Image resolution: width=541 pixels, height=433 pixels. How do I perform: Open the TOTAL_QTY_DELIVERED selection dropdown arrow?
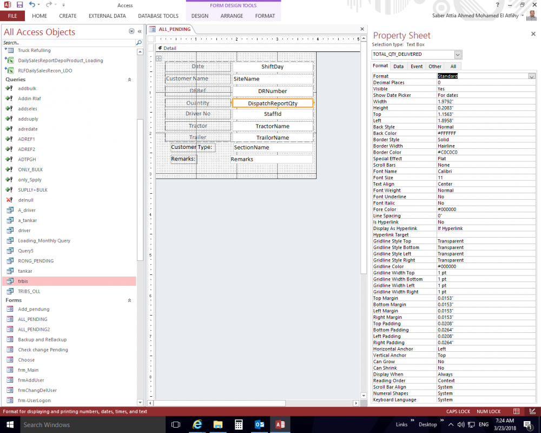tap(458, 55)
